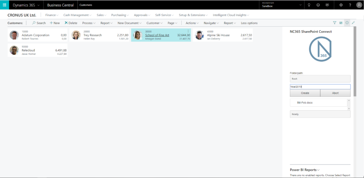
Task: Click the file list scroll up arrow
Action: (349, 100)
